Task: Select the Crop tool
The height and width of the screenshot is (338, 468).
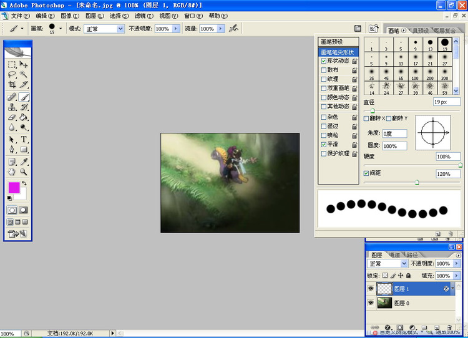Action: pos(12,84)
